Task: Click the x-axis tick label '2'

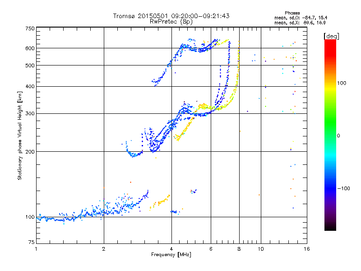Action: pyautogui.click(x=104, y=249)
